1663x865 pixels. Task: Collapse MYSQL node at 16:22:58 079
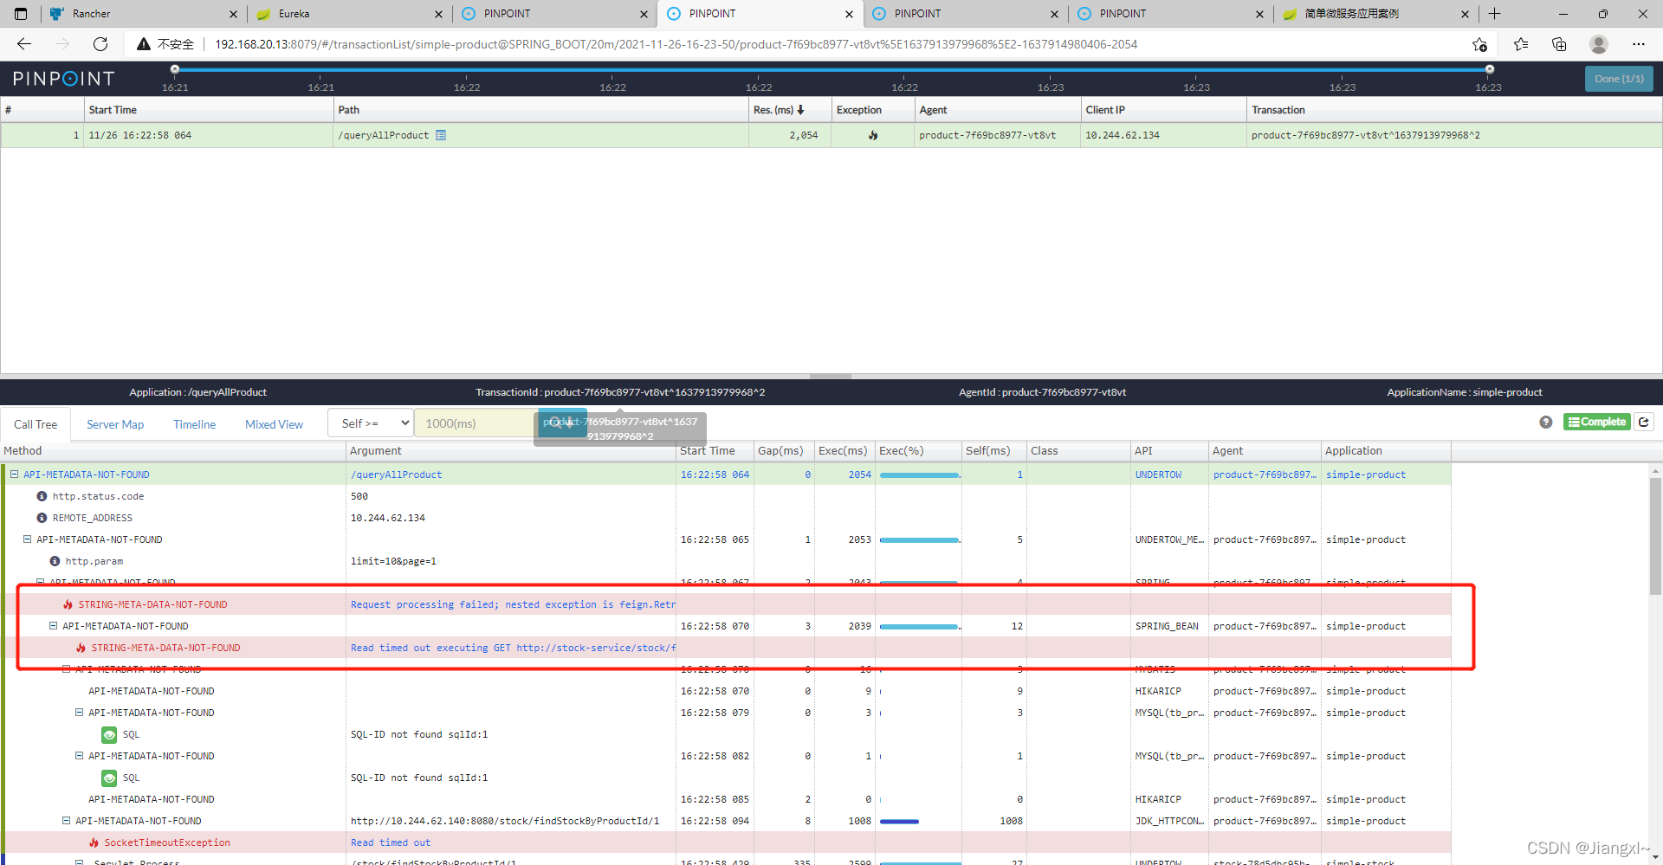pos(79,713)
